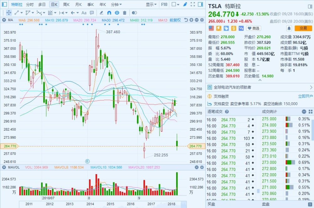Click the help icon beside 逐笔成交
Viewport: 314px width, 208px height.
pos(227,112)
